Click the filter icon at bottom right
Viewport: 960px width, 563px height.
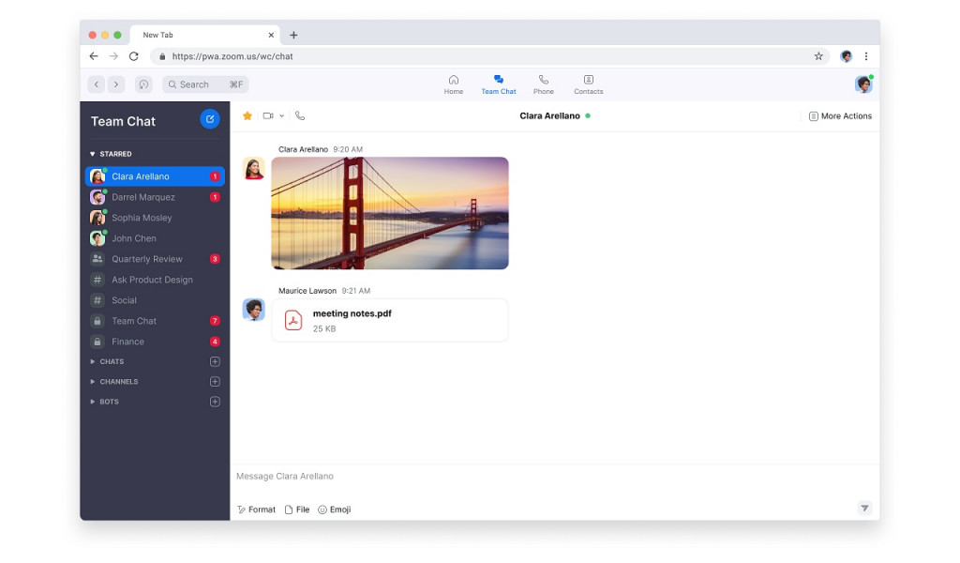(864, 509)
